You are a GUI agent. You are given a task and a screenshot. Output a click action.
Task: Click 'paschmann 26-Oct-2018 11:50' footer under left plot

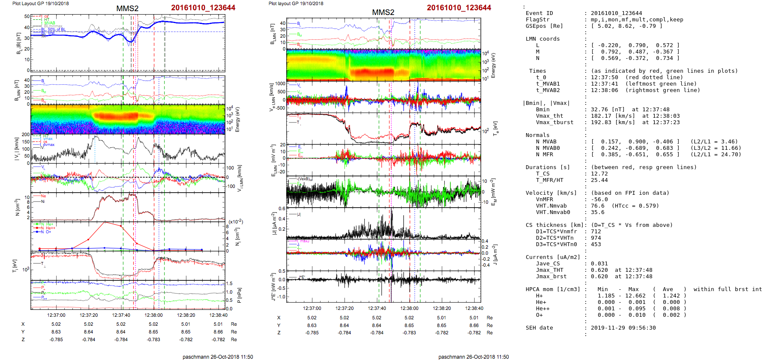click(x=218, y=357)
